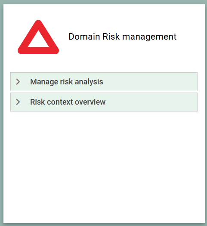The image size is (207, 226).
Task: Click the empty right side of Risk context overview row
Action: [x=151, y=102]
